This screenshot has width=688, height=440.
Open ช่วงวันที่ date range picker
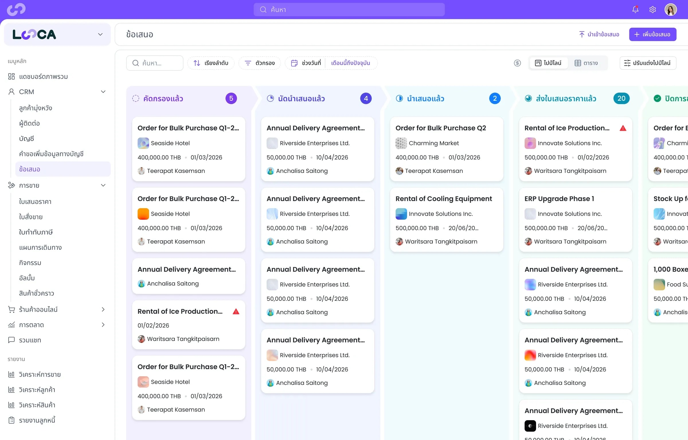[x=306, y=63]
